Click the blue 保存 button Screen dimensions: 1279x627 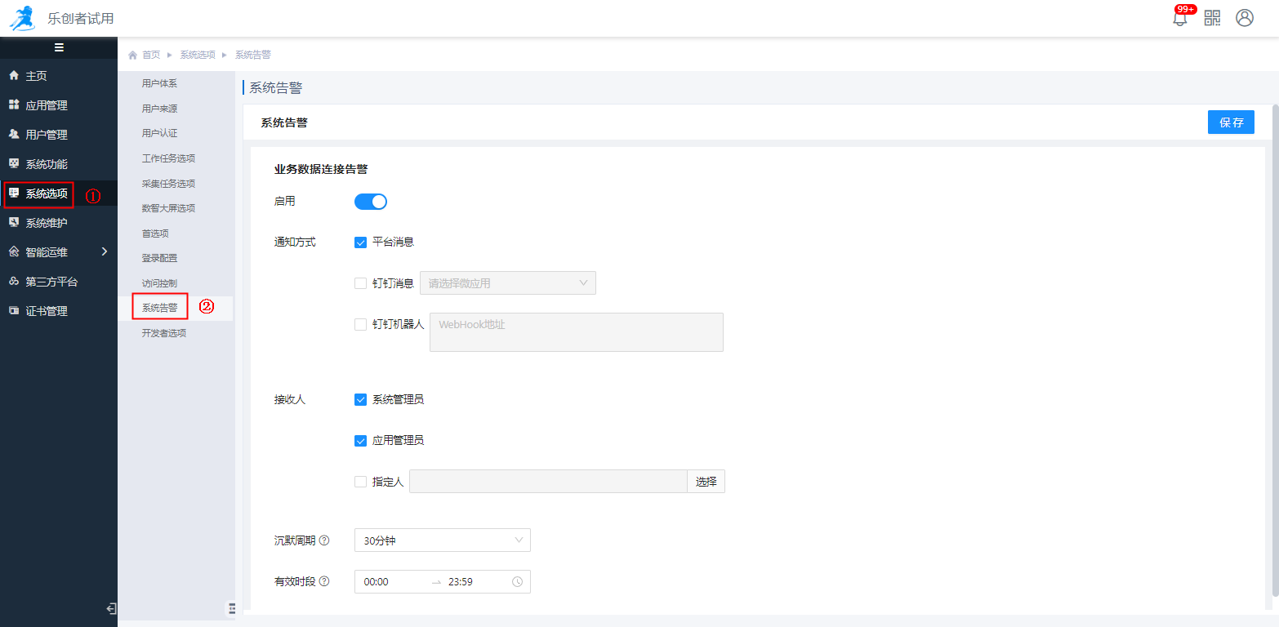(x=1230, y=122)
